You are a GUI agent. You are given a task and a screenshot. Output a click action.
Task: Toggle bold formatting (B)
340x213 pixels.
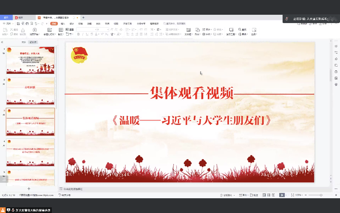pos(78,34)
